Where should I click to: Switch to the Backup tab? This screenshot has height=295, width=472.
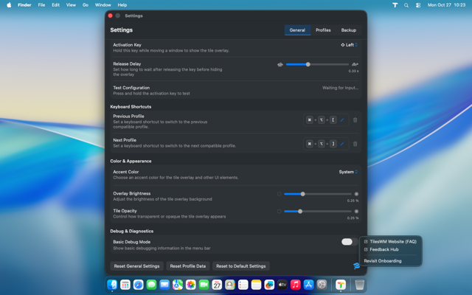[x=349, y=30]
